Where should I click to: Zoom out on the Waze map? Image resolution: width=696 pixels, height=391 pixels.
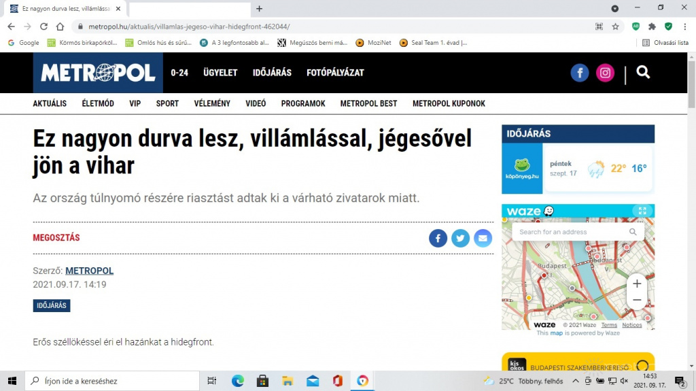[637, 300]
